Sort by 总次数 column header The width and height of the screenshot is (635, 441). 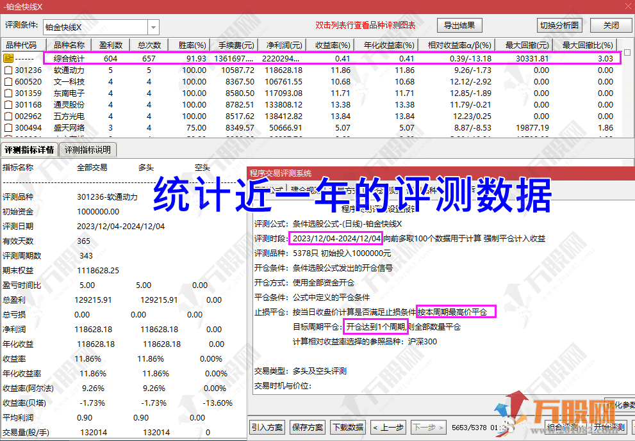click(149, 45)
